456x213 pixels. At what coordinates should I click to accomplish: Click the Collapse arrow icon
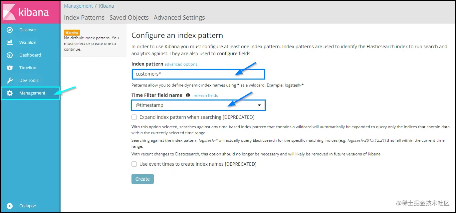(10, 206)
